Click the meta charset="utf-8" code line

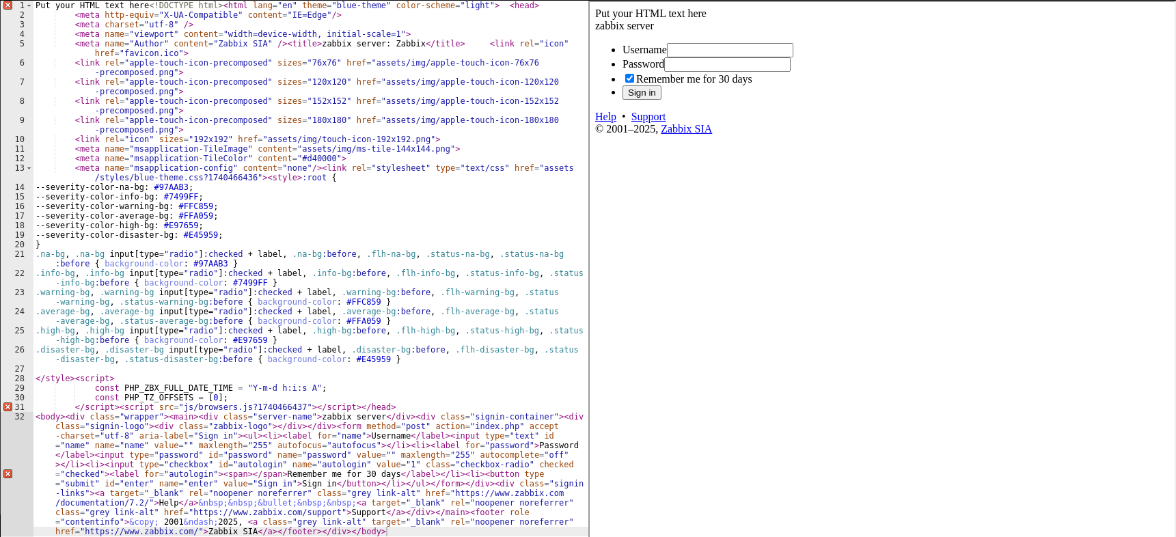tap(134, 25)
